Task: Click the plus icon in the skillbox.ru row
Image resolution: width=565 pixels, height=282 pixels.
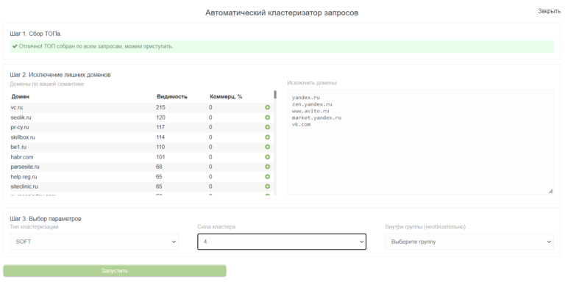Action: tap(267, 137)
